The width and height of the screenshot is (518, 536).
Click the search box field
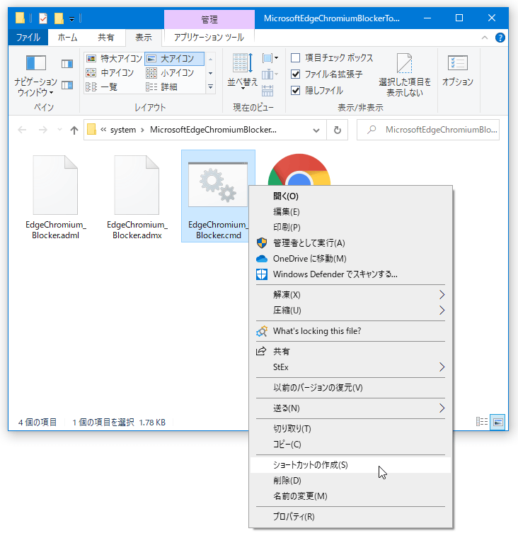tap(428, 130)
